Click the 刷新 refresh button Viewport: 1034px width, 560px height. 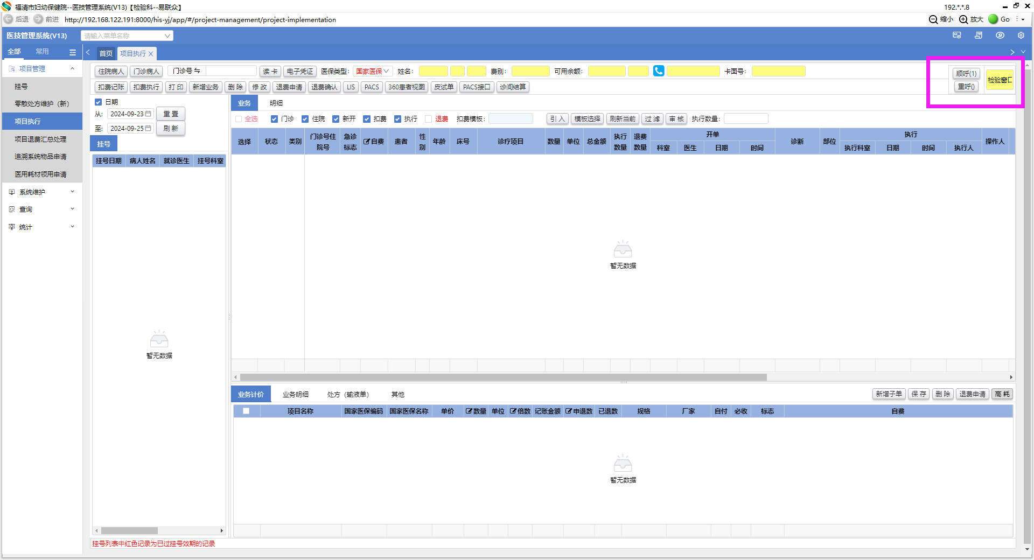(171, 129)
